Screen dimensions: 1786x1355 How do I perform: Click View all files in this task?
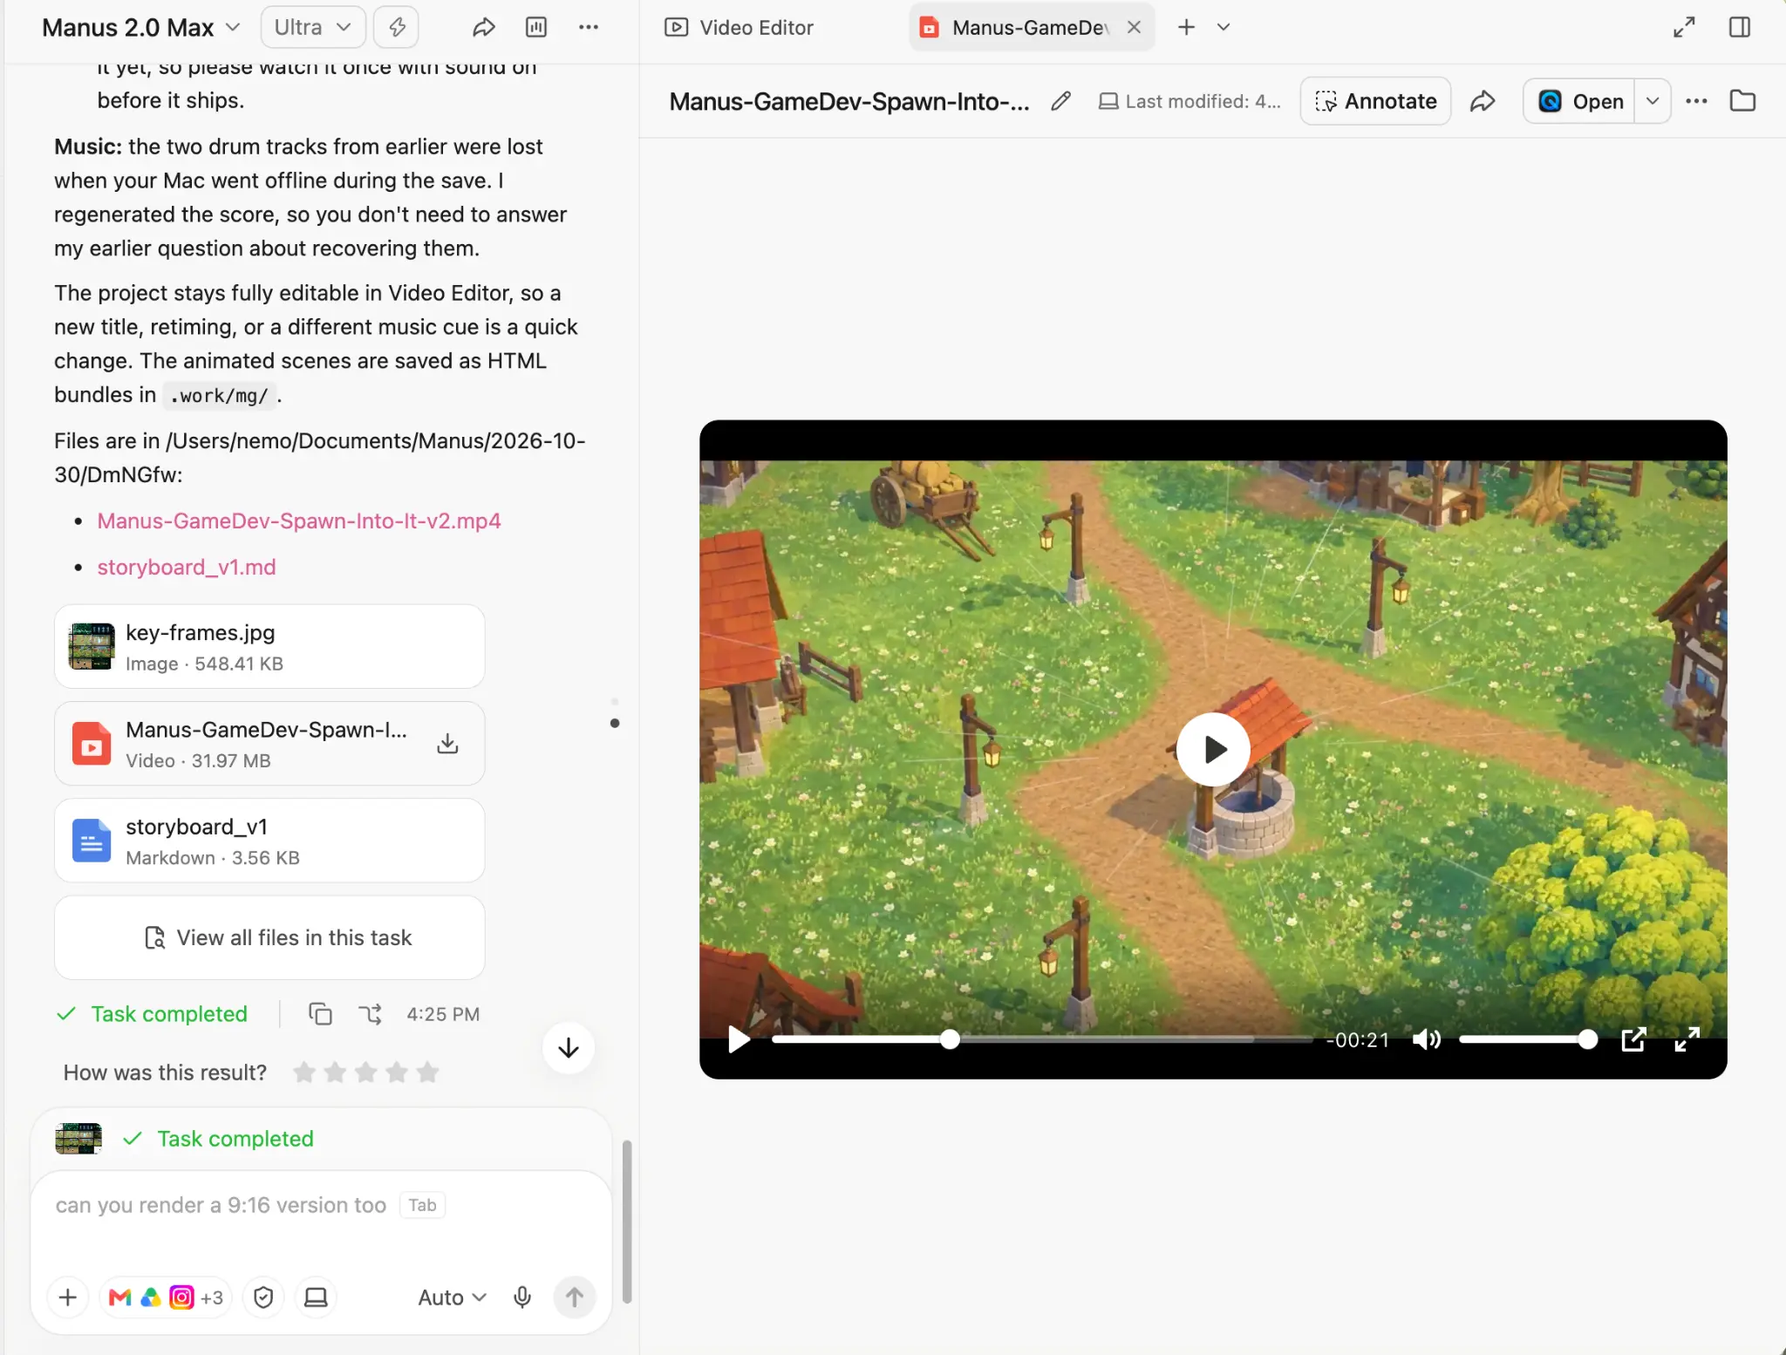click(269, 938)
